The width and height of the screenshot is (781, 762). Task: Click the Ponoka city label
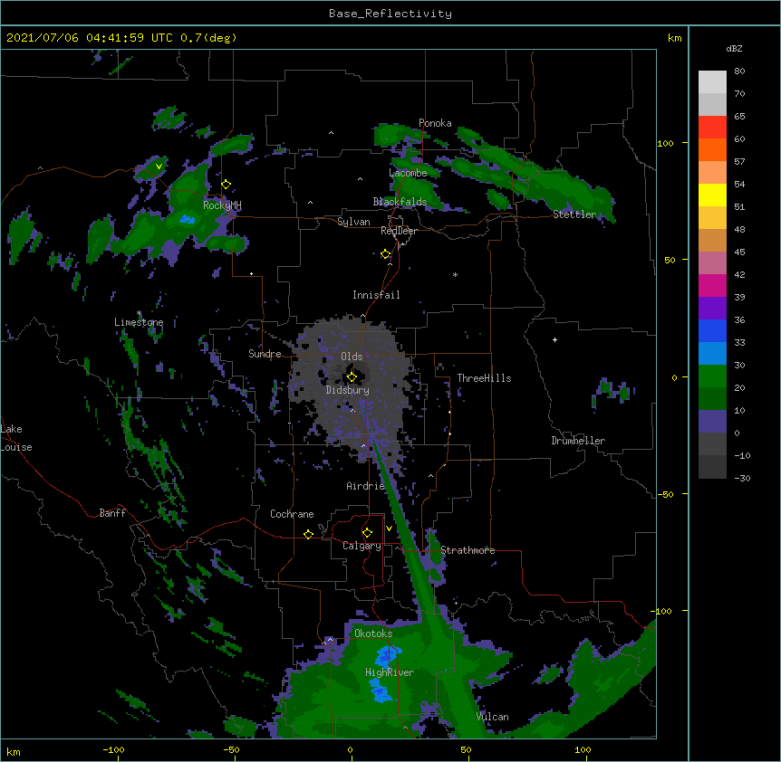435,123
